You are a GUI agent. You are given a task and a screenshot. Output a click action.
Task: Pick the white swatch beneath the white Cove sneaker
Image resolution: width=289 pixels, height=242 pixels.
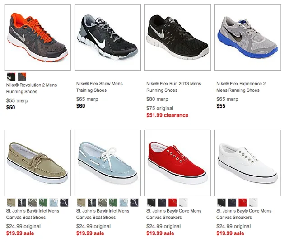[253, 203]
